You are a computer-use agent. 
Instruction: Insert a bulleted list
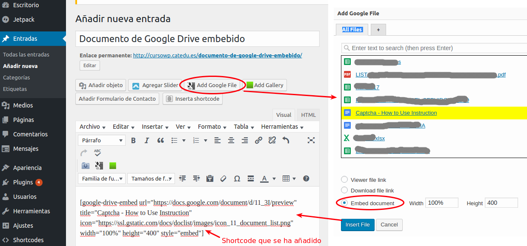pos(174,140)
